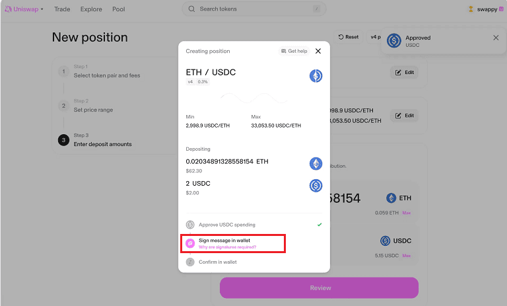Click the Max 33,053.50 USDC/ETH value

click(276, 126)
